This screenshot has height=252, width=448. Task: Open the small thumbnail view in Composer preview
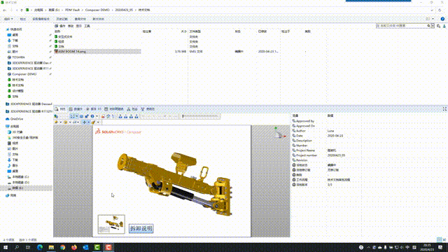(x=111, y=224)
